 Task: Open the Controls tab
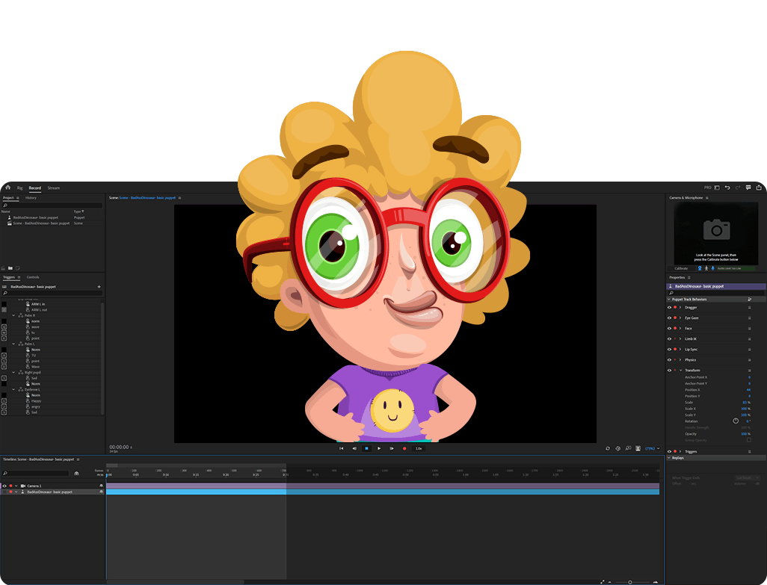coord(33,277)
